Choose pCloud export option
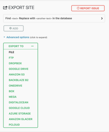Screen dimensions: 109x132 point(14,125)
